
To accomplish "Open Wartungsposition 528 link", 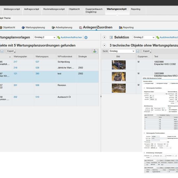I will [37, 68].
